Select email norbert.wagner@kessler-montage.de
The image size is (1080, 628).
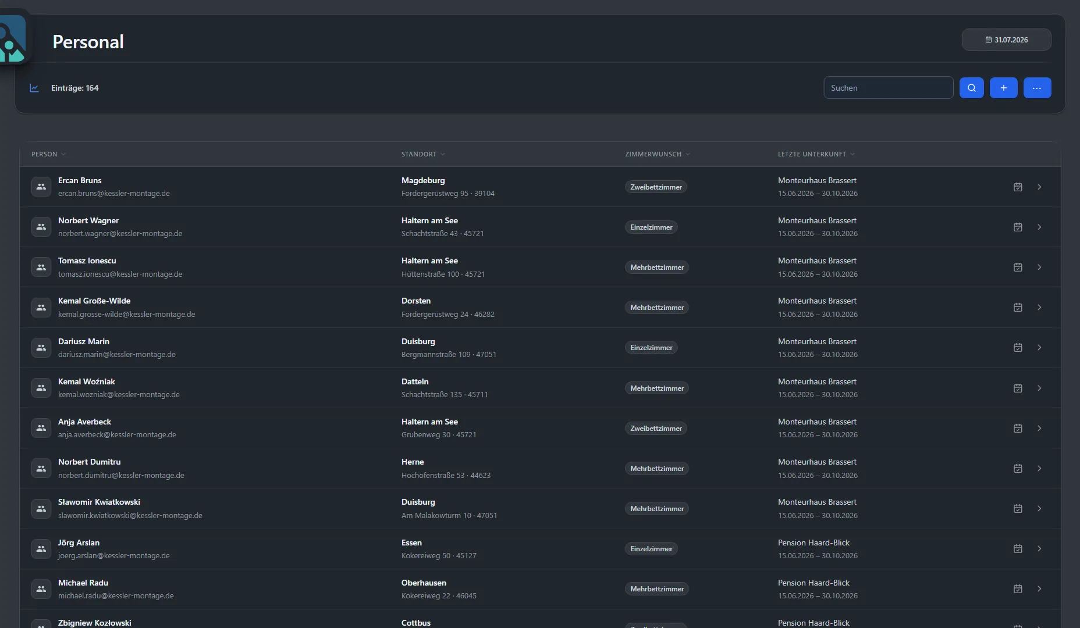120,234
